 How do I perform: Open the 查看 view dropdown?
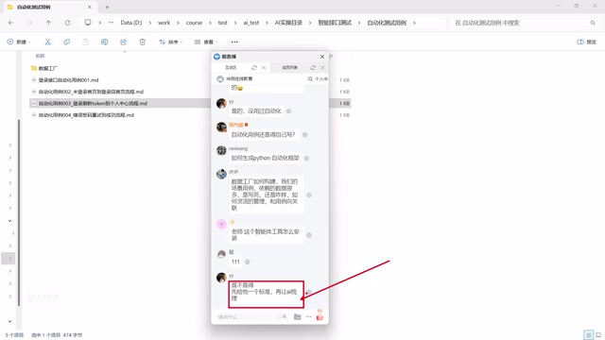[206, 42]
